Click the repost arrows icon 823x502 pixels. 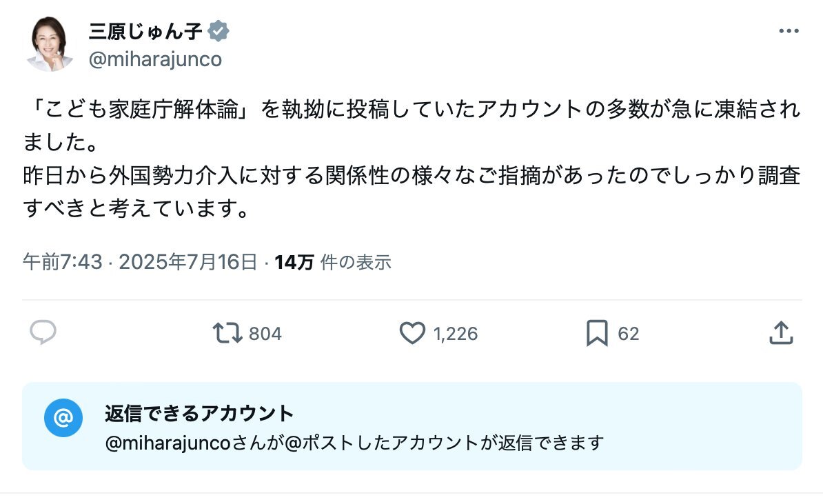coord(227,334)
